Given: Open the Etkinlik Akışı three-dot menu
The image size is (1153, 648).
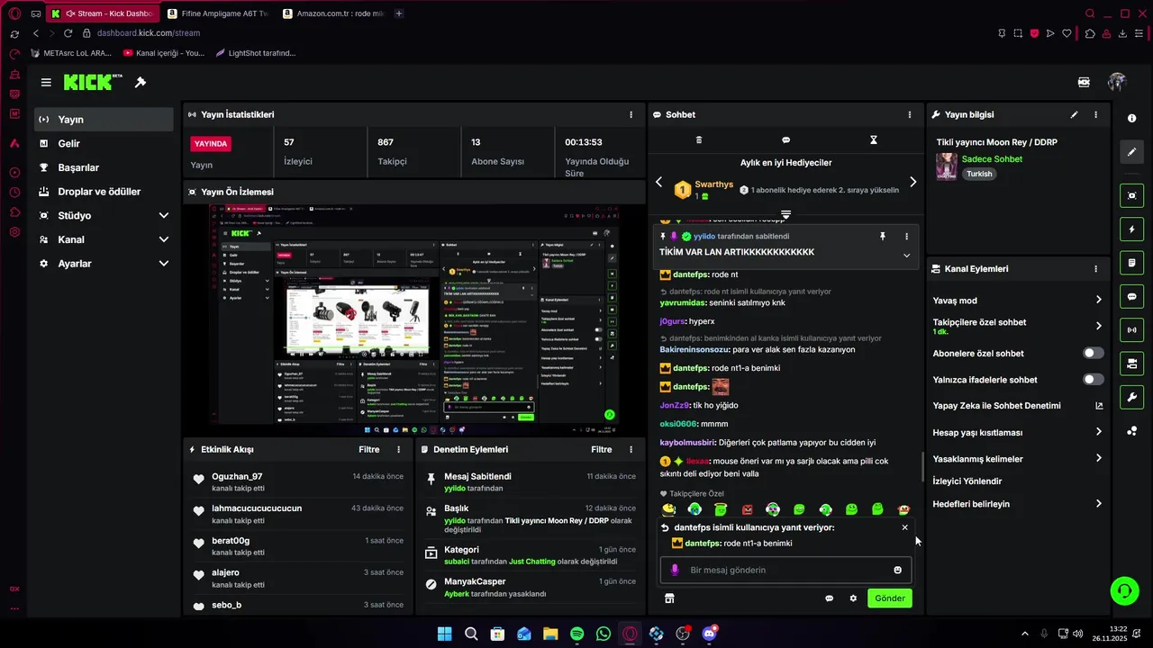Looking at the screenshot, I should [x=398, y=449].
